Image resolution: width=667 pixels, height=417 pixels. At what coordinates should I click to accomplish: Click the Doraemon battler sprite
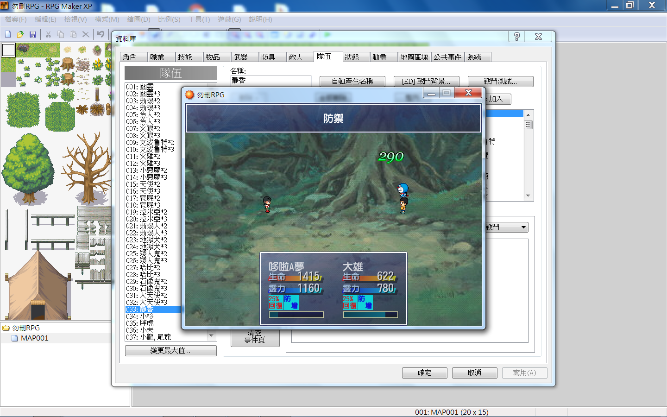pyautogui.click(x=403, y=190)
